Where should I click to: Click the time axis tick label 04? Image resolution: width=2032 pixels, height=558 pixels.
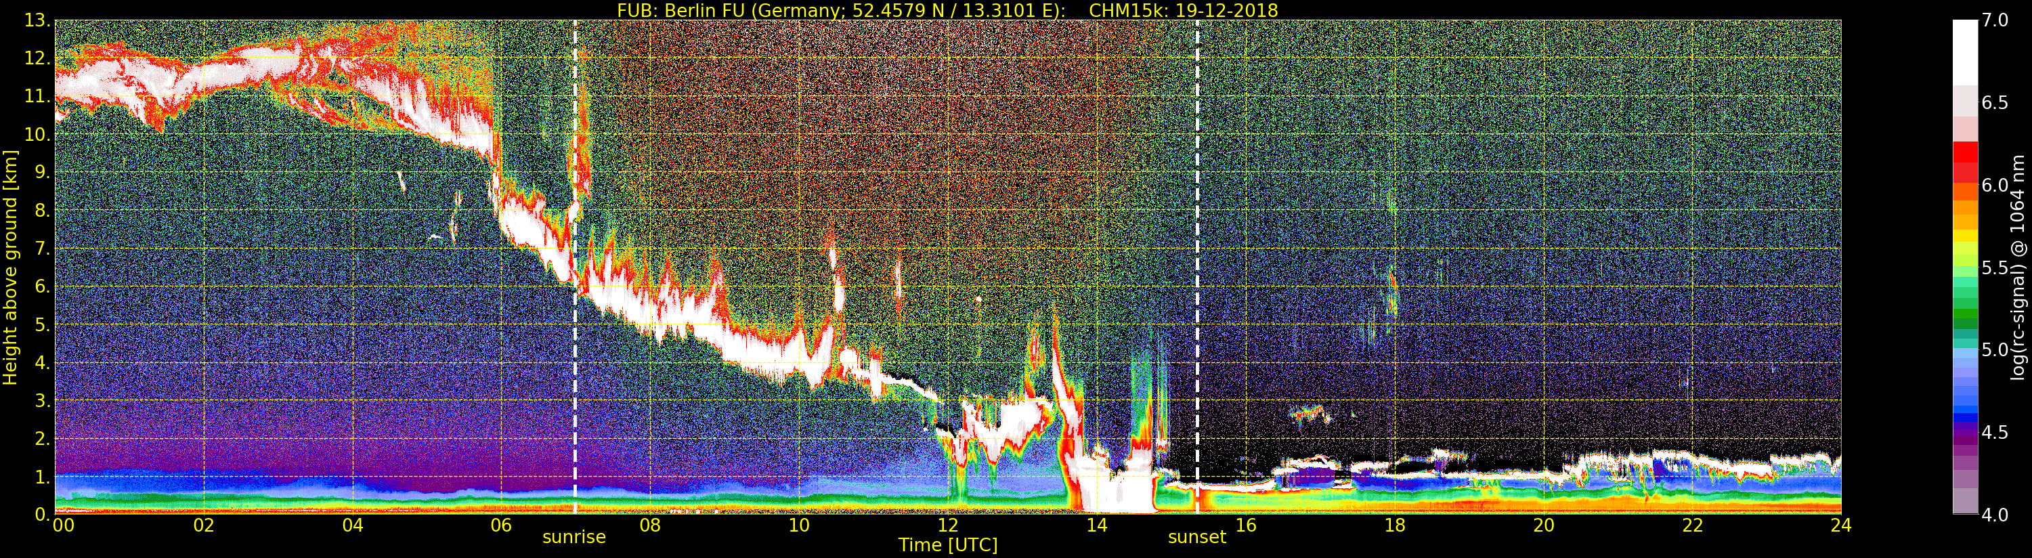point(353,525)
